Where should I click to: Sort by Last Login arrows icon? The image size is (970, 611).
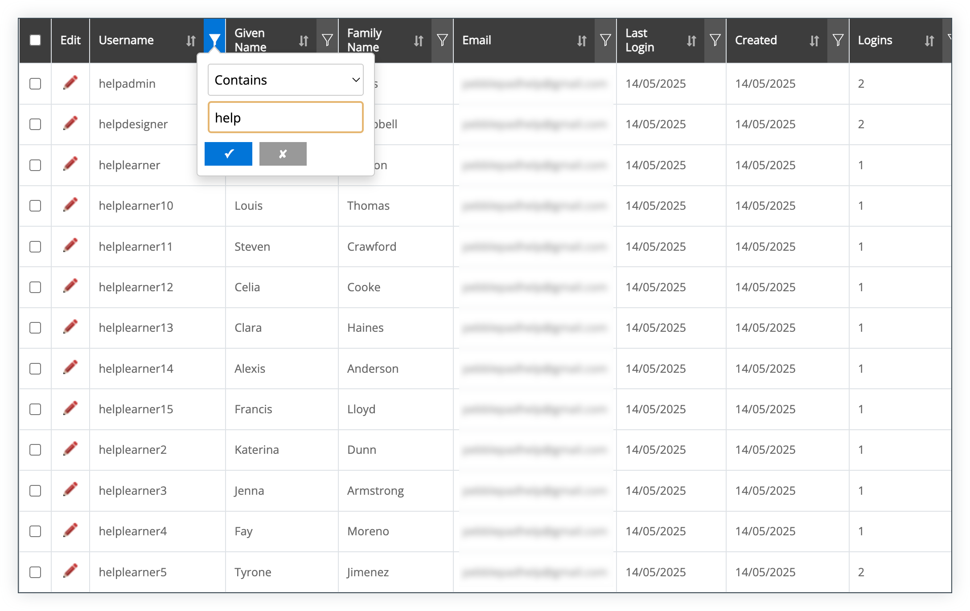click(x=691, y=41)
